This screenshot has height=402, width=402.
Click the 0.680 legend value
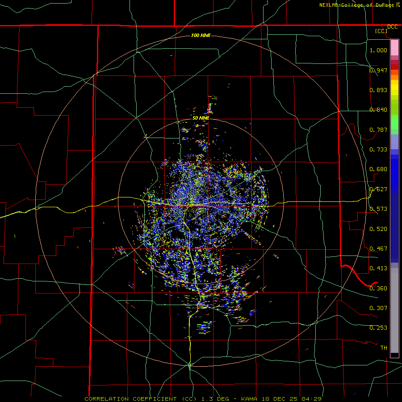[x=378, y=169]
